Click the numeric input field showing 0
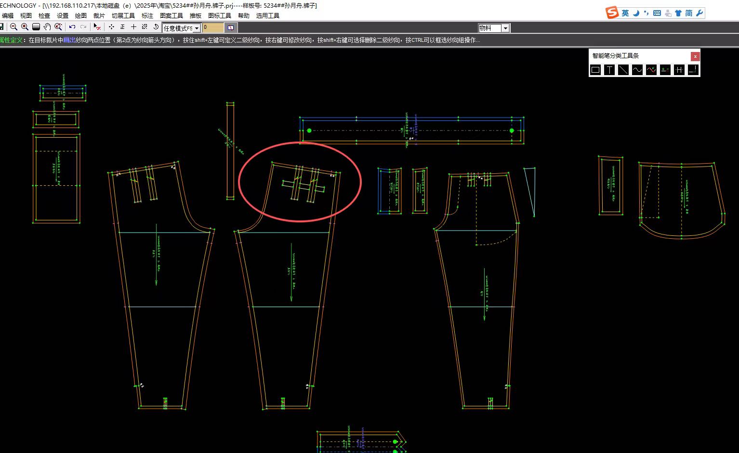This screenshot has width=739, height=453. 212,28
